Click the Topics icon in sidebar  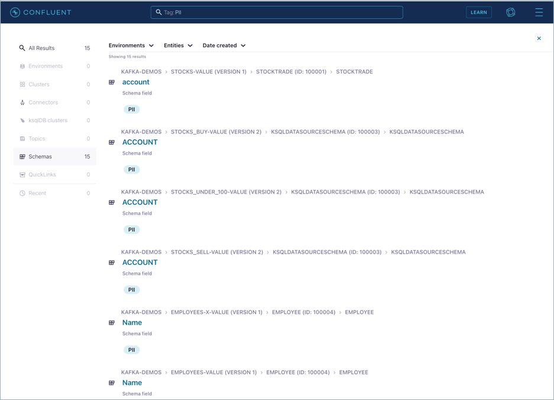(x=22, y=139)
